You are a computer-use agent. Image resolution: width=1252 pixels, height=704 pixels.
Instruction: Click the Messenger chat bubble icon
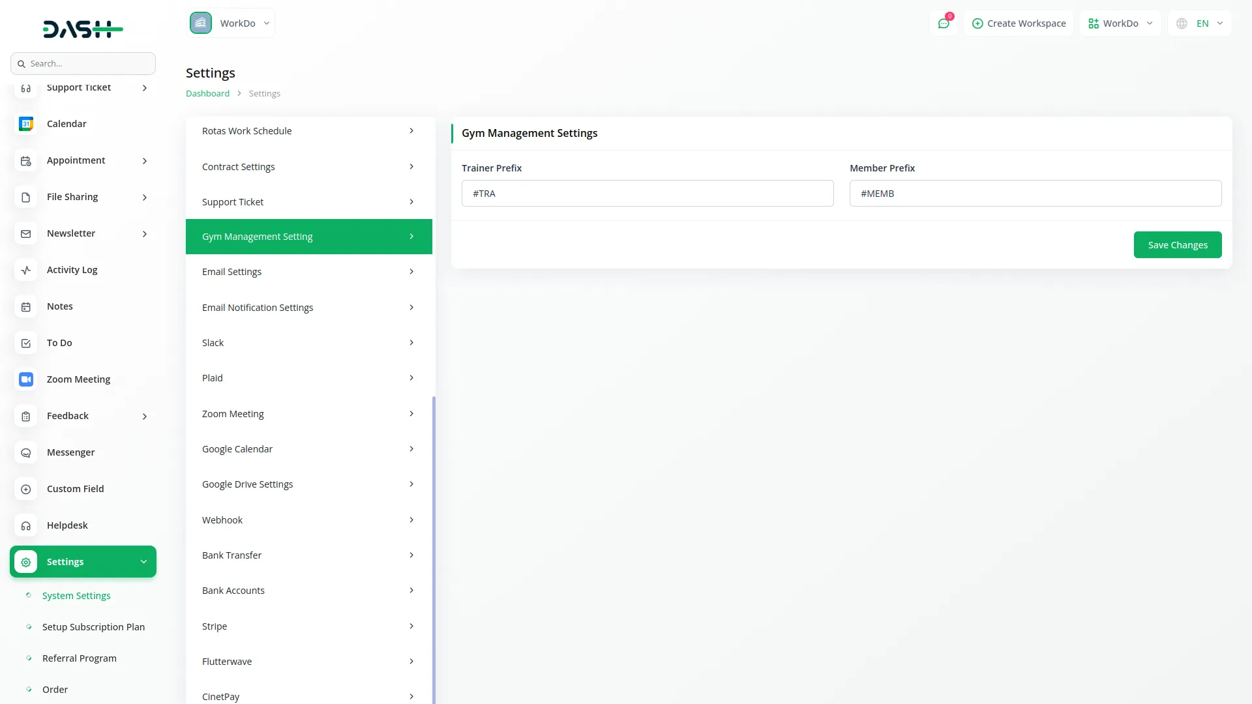[26, 452]
